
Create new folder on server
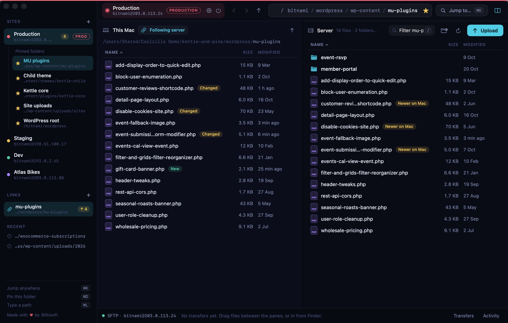(x=444, y=30)
